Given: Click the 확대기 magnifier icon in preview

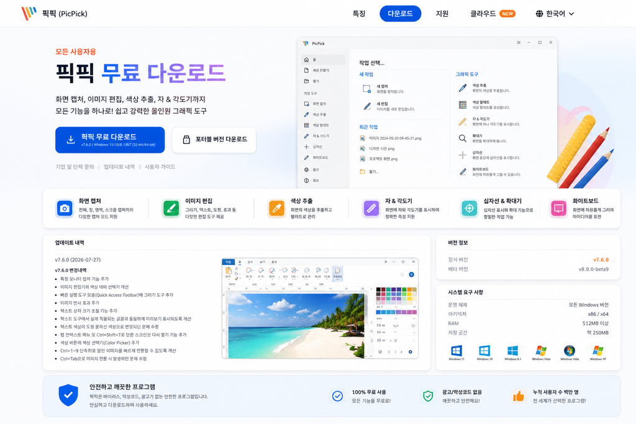Looking at the screenshot, I should [x=462, y=138].
